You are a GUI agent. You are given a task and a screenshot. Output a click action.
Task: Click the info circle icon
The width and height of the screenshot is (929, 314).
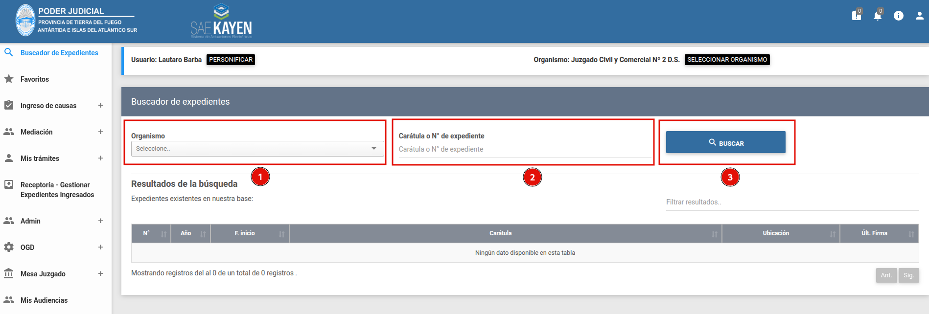(898, 16)
